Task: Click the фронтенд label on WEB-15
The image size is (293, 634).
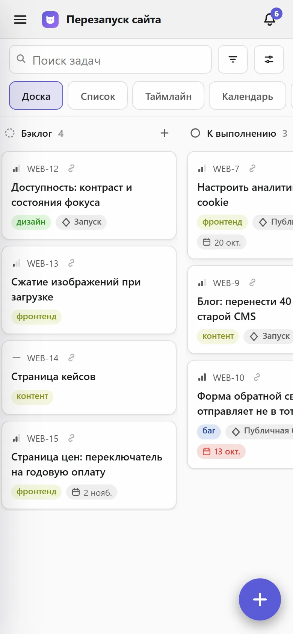Action: 36,492
